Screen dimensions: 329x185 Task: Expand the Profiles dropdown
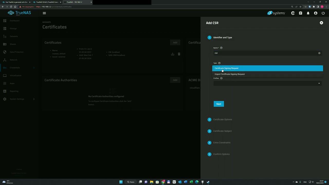(267, 83)
